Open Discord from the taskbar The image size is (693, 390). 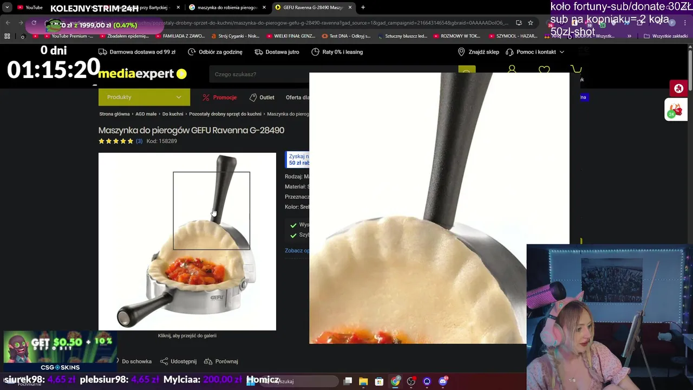[x=443, y=381]
